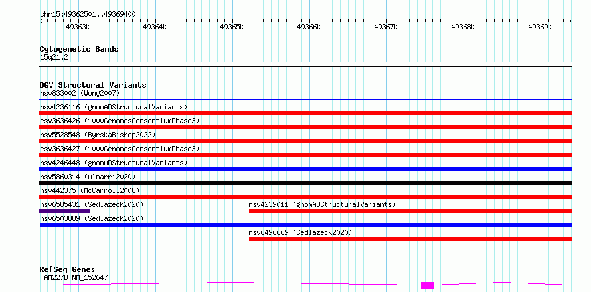Click the magenta FAM227B exon block

(428, 285)
